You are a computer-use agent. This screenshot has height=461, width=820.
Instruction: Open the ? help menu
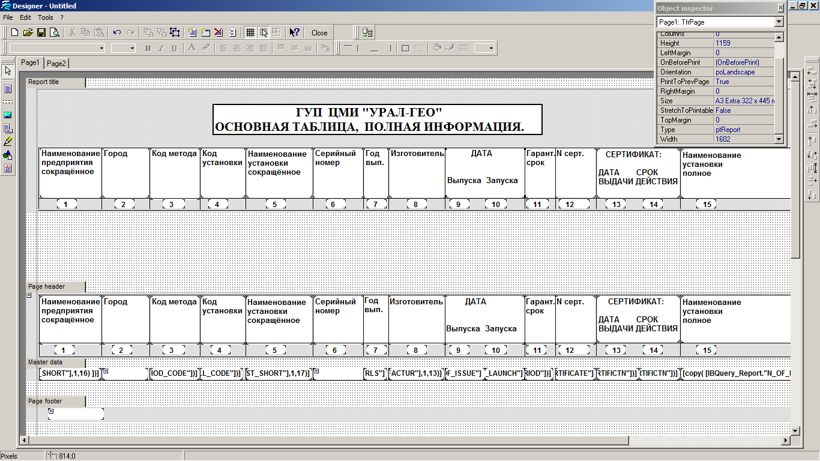[x=61, y=18]
